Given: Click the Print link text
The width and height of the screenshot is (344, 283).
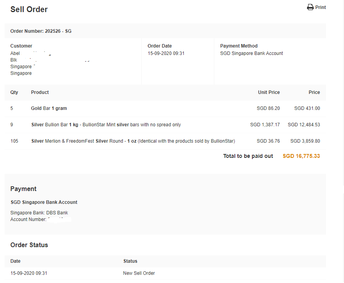Looking at the screenshot, I should coord(321,7).
